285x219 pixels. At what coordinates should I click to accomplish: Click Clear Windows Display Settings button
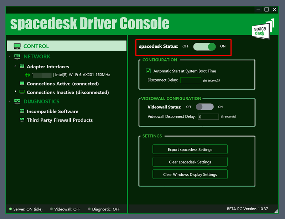[190, 174]
